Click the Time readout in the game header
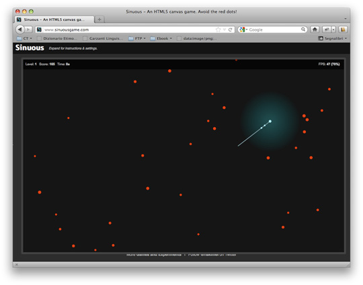Screen dimensions: 363x285 pyautogui.click(x=63, y=64)
